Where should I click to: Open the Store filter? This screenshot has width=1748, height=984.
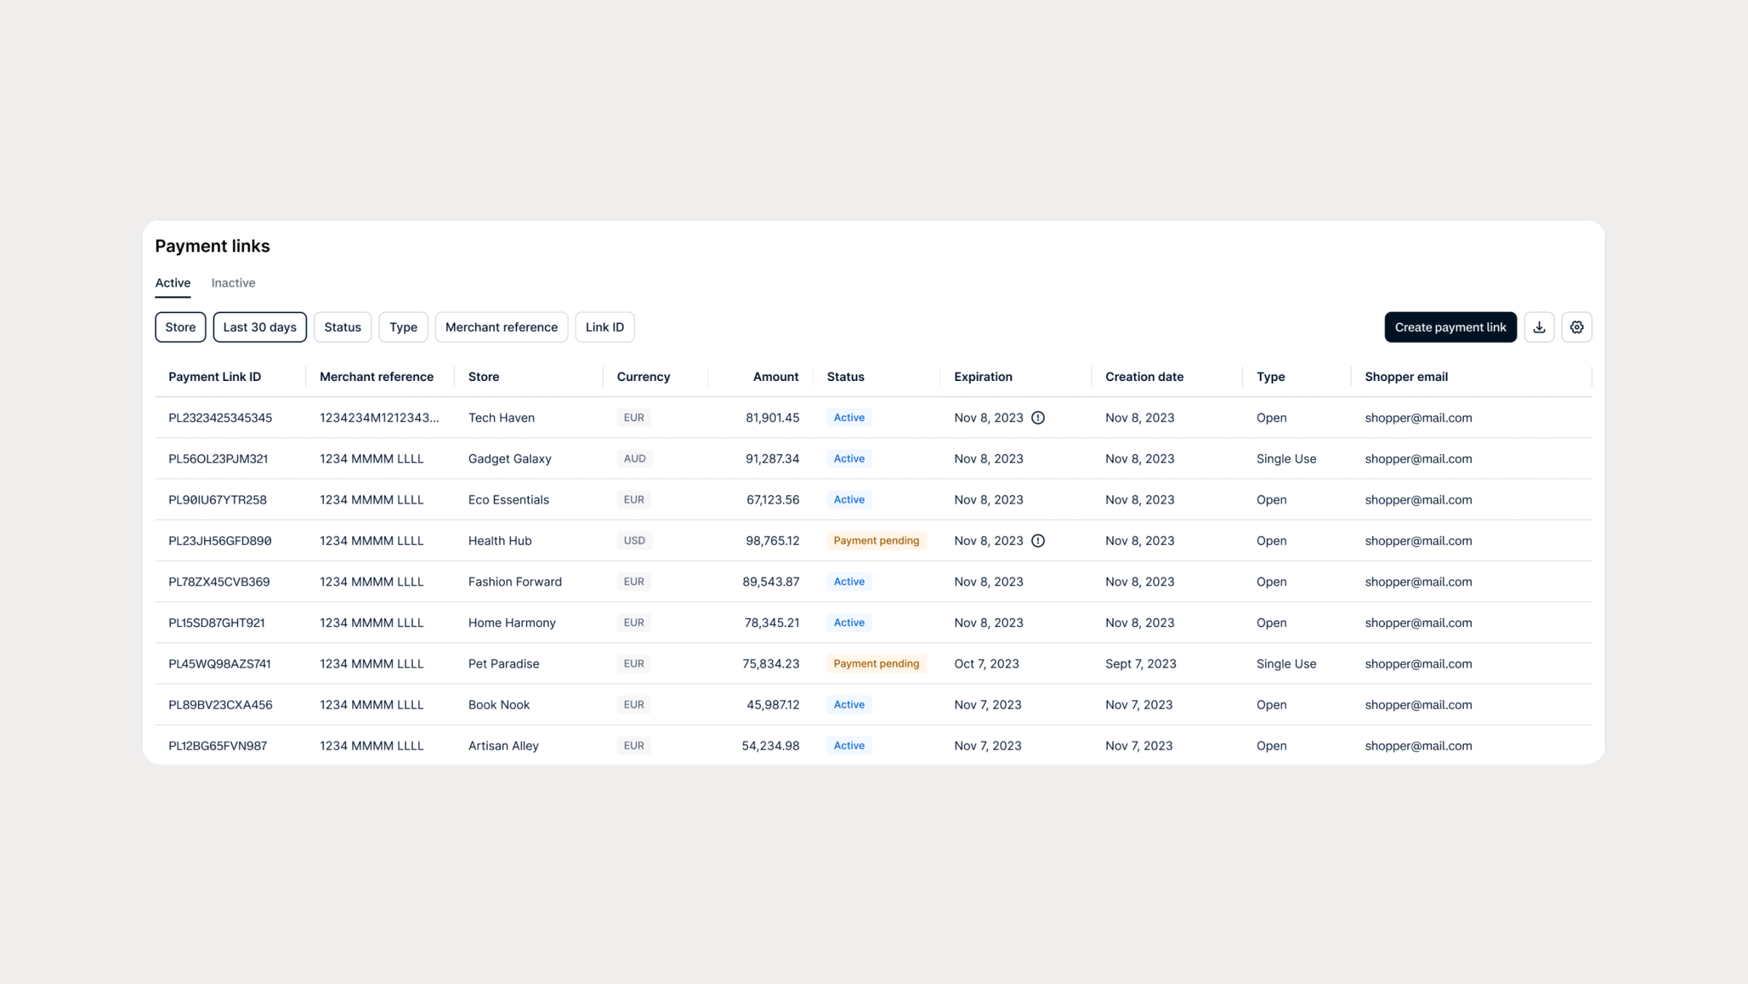(180, 327)
